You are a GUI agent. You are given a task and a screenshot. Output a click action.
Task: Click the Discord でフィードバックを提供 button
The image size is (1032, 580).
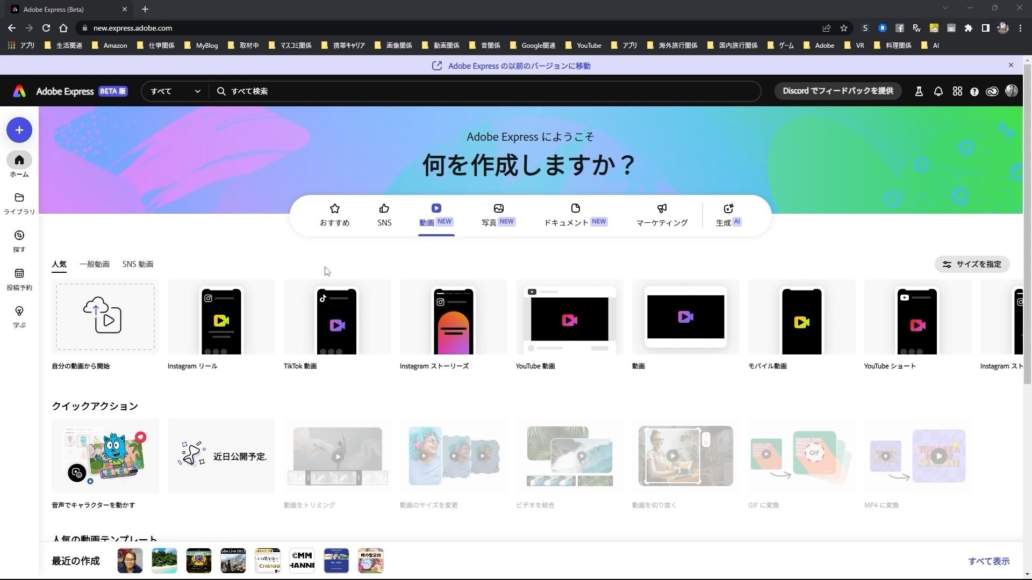tap(837, 91)
